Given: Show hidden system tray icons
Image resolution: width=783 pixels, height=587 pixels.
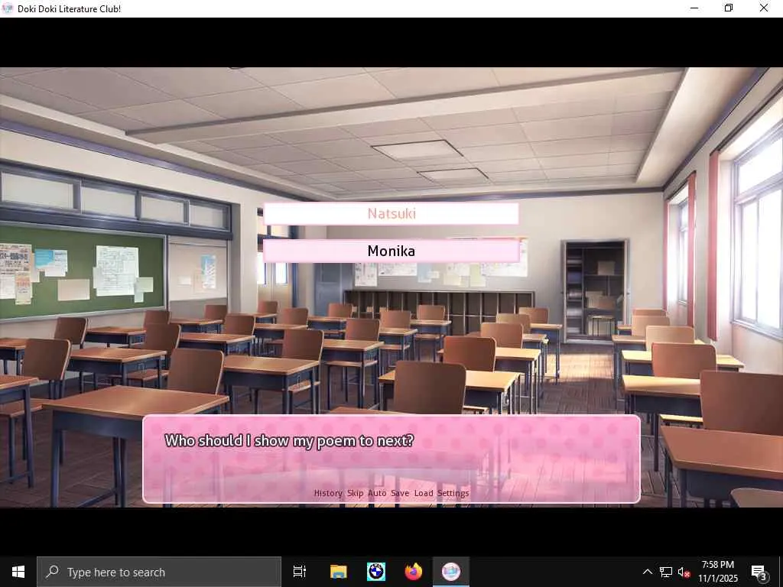Looking at the screenshot, I should pyautogui.click(x=647, y=572).
